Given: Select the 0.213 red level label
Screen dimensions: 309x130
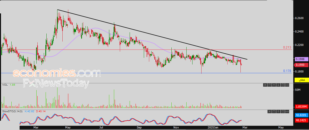Looking at the screenshot, I should (x=287, y=47).
